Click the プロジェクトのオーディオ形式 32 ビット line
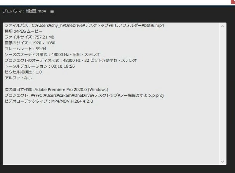Screen dimensions: 235x173 click(71, 61)
